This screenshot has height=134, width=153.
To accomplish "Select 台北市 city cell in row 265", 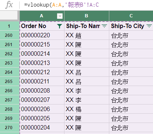I will (131, 81).
